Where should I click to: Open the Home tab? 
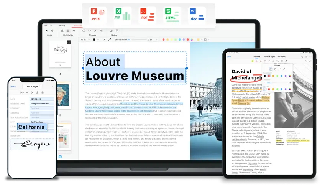tap(62, 26)
